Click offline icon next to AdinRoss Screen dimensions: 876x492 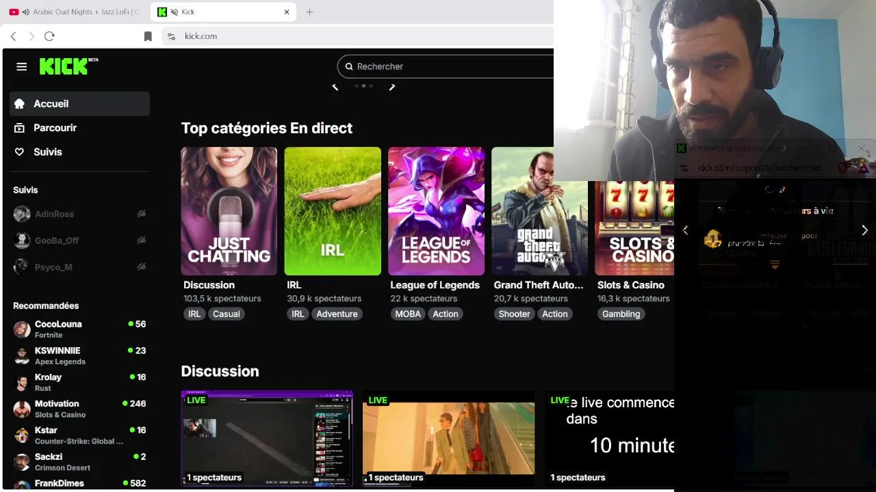coord(141,214)
